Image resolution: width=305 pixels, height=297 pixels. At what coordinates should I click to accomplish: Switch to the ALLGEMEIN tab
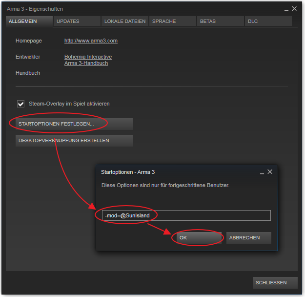tap(29, 21)
